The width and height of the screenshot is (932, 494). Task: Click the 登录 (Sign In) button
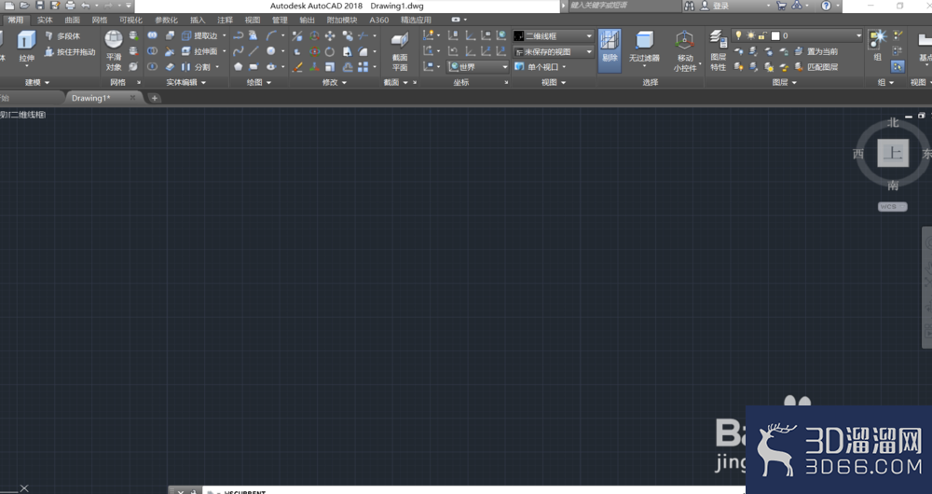click(x=715, y=6)
